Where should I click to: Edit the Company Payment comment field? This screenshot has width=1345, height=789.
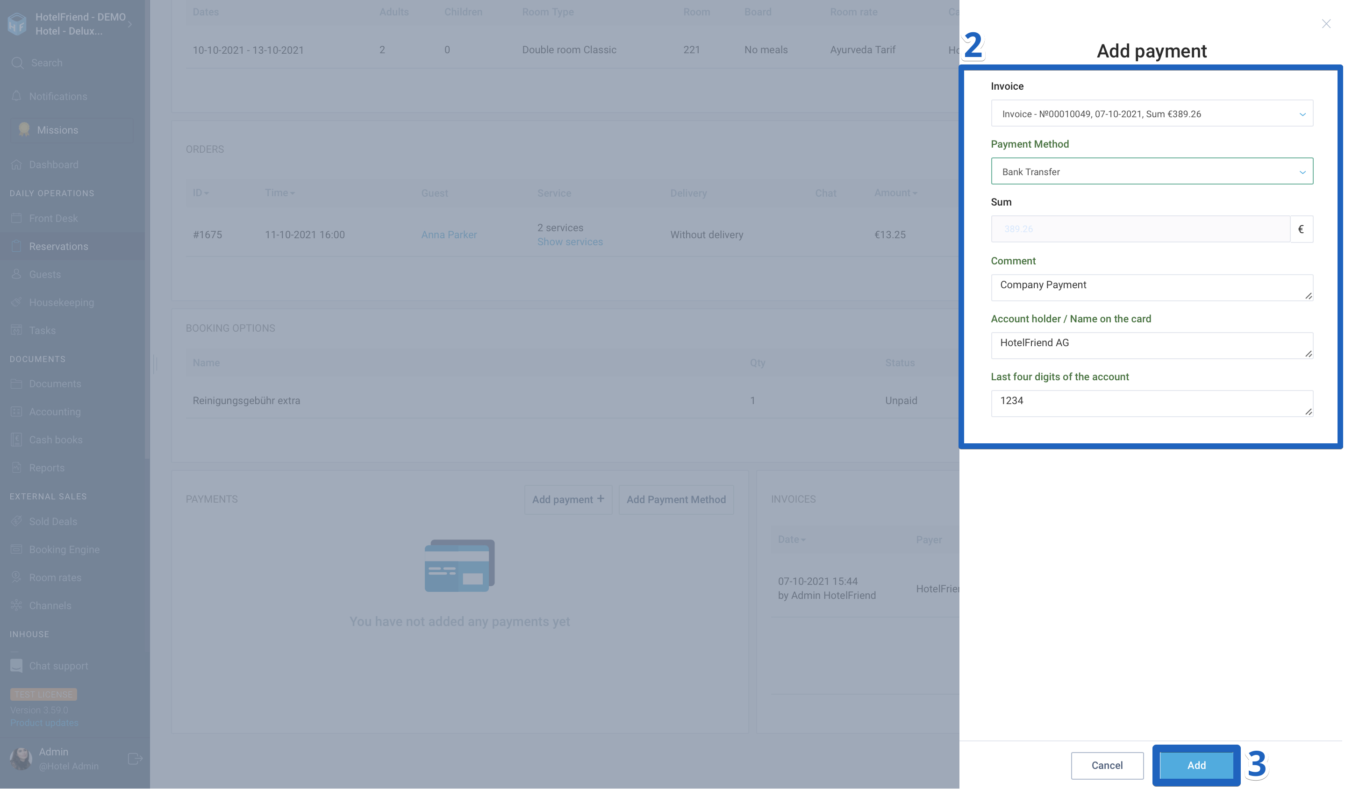(1151, 287)
